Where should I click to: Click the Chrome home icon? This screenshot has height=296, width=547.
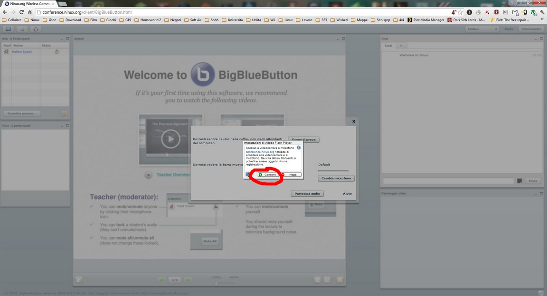coord(30,12)
